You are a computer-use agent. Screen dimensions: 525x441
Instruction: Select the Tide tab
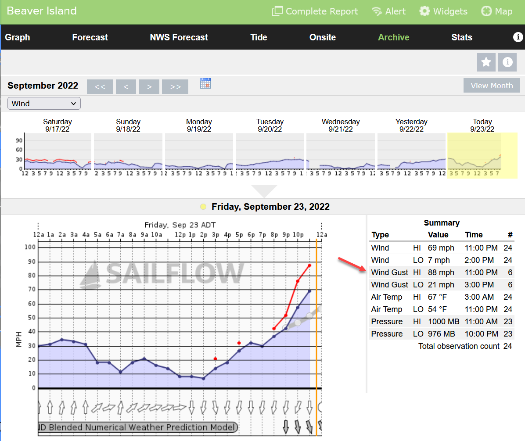click(259, 37)
